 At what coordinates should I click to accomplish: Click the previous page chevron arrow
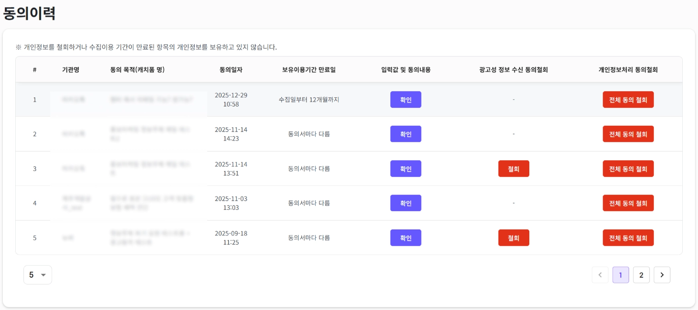[x=600, y=275]
